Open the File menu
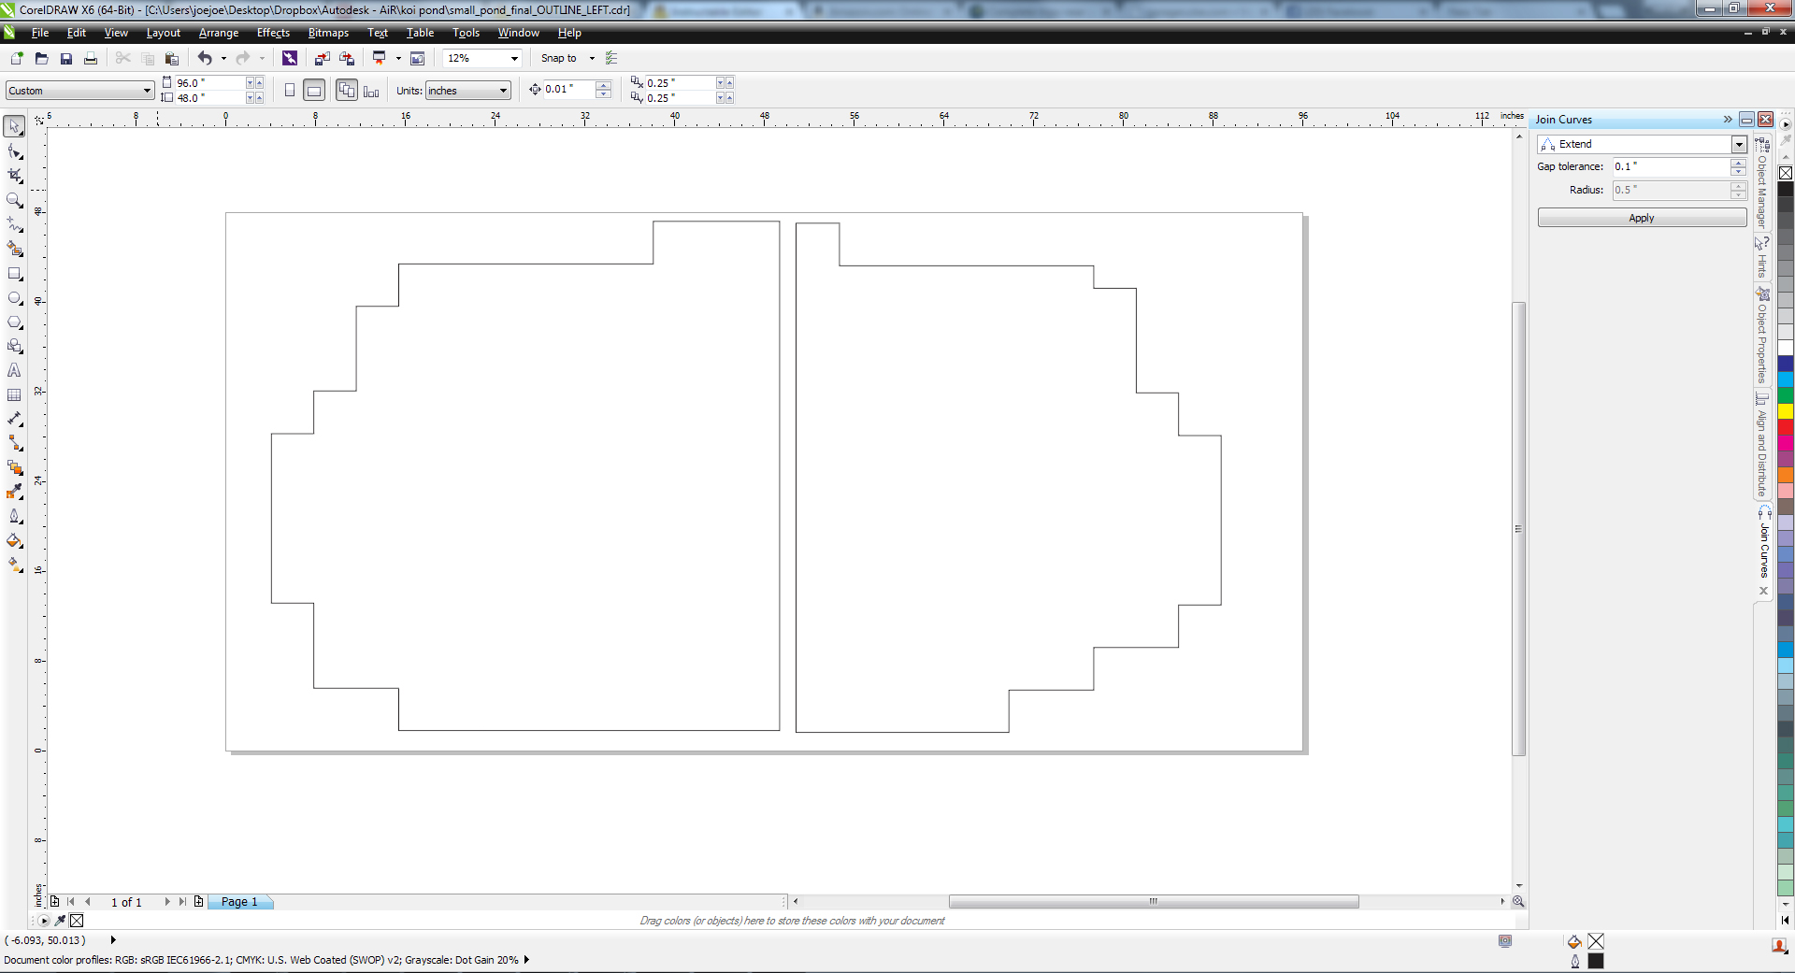The image size is (1795, 973). [40, 33]
